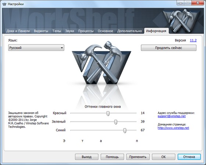Switch to the Виджеты tab
The width and height of the screenshot is (206, 165).
[41, 31]
